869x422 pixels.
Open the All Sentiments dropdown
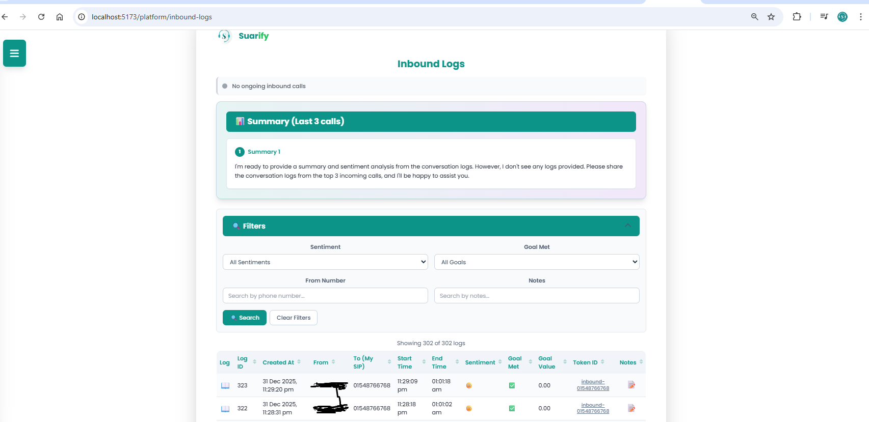coord(325,262)
